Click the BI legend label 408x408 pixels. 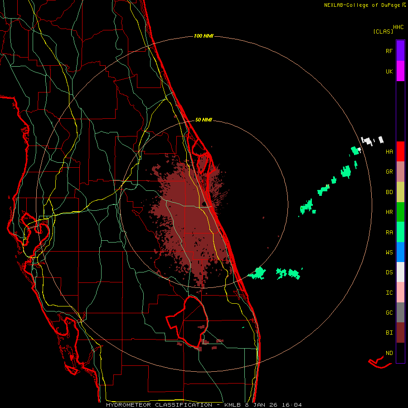(389, 333)
